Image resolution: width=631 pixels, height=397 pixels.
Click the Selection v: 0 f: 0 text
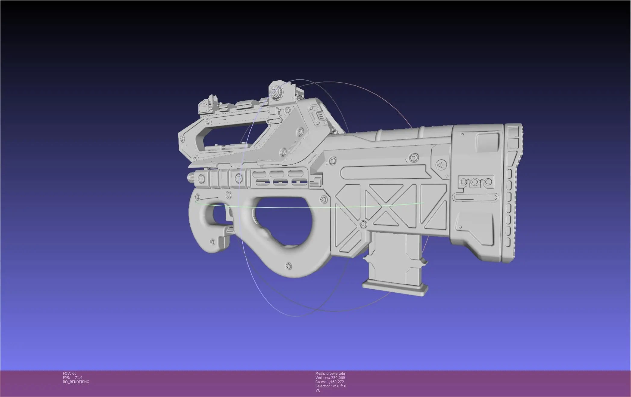331,386
